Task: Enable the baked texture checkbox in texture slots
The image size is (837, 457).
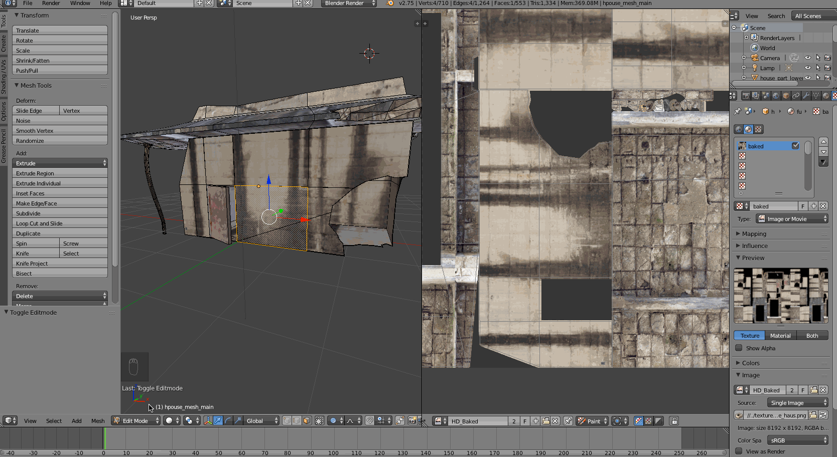Action: pos(796,146)
